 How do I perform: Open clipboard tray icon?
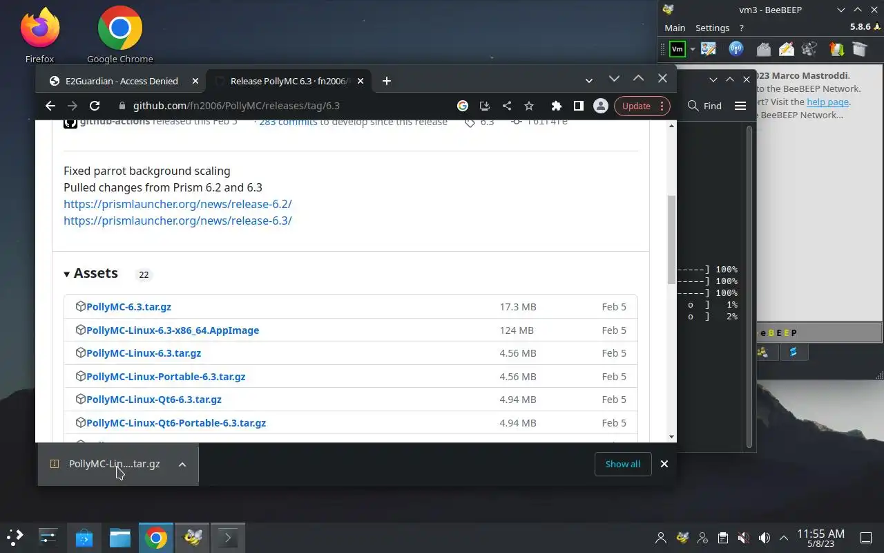(723, 538)
